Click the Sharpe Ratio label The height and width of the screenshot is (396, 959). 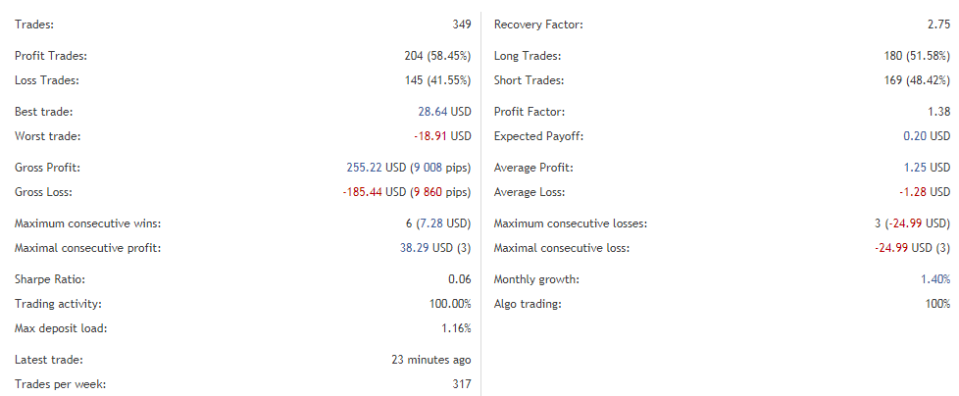pyautogui.click(x=47, y=279)
